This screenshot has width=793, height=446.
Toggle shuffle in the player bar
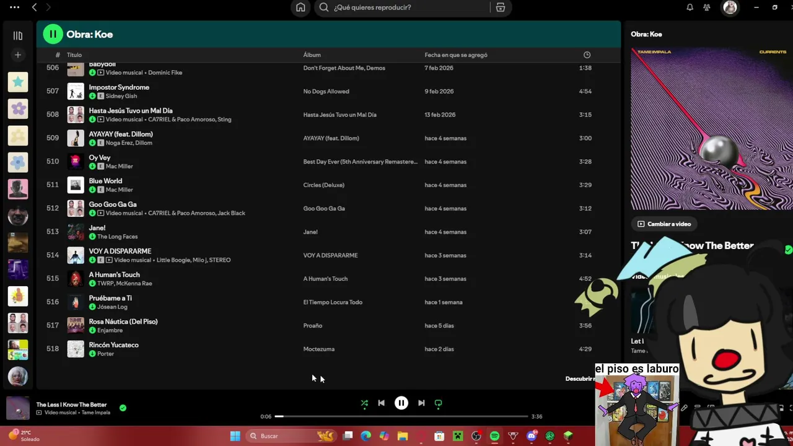point(364,403)
